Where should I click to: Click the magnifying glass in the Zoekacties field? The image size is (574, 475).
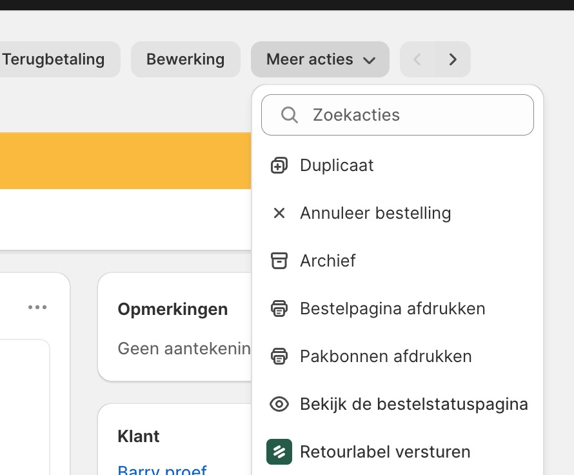point(289,114)
